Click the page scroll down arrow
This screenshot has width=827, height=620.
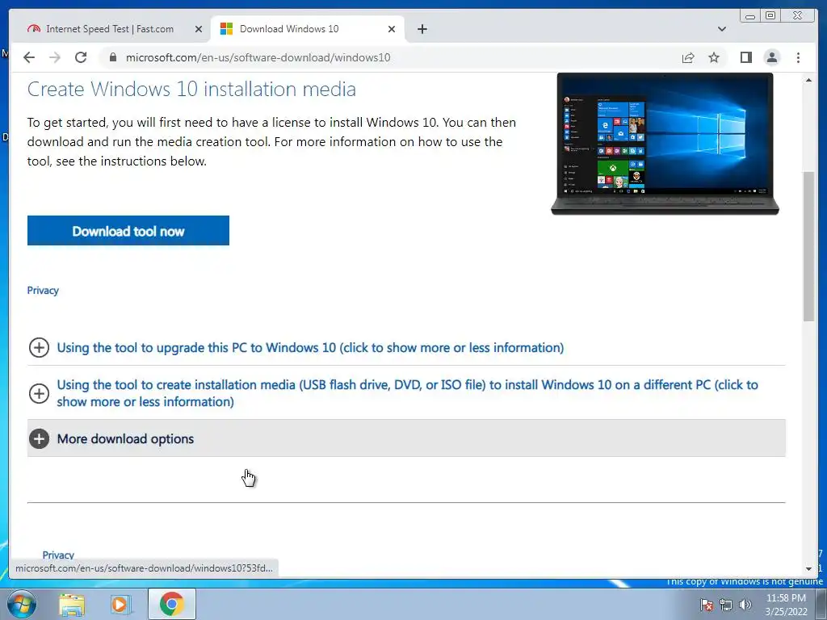click(x=808, y=569)
